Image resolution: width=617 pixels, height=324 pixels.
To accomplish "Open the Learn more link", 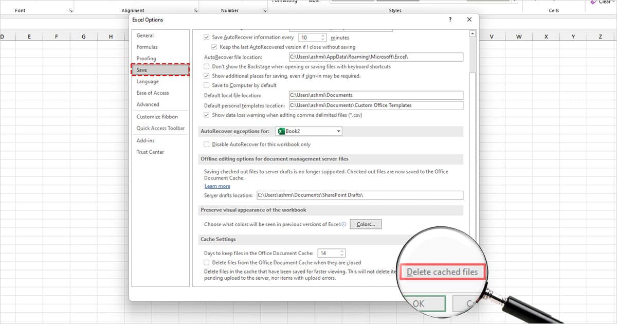I will coord(216,186).
